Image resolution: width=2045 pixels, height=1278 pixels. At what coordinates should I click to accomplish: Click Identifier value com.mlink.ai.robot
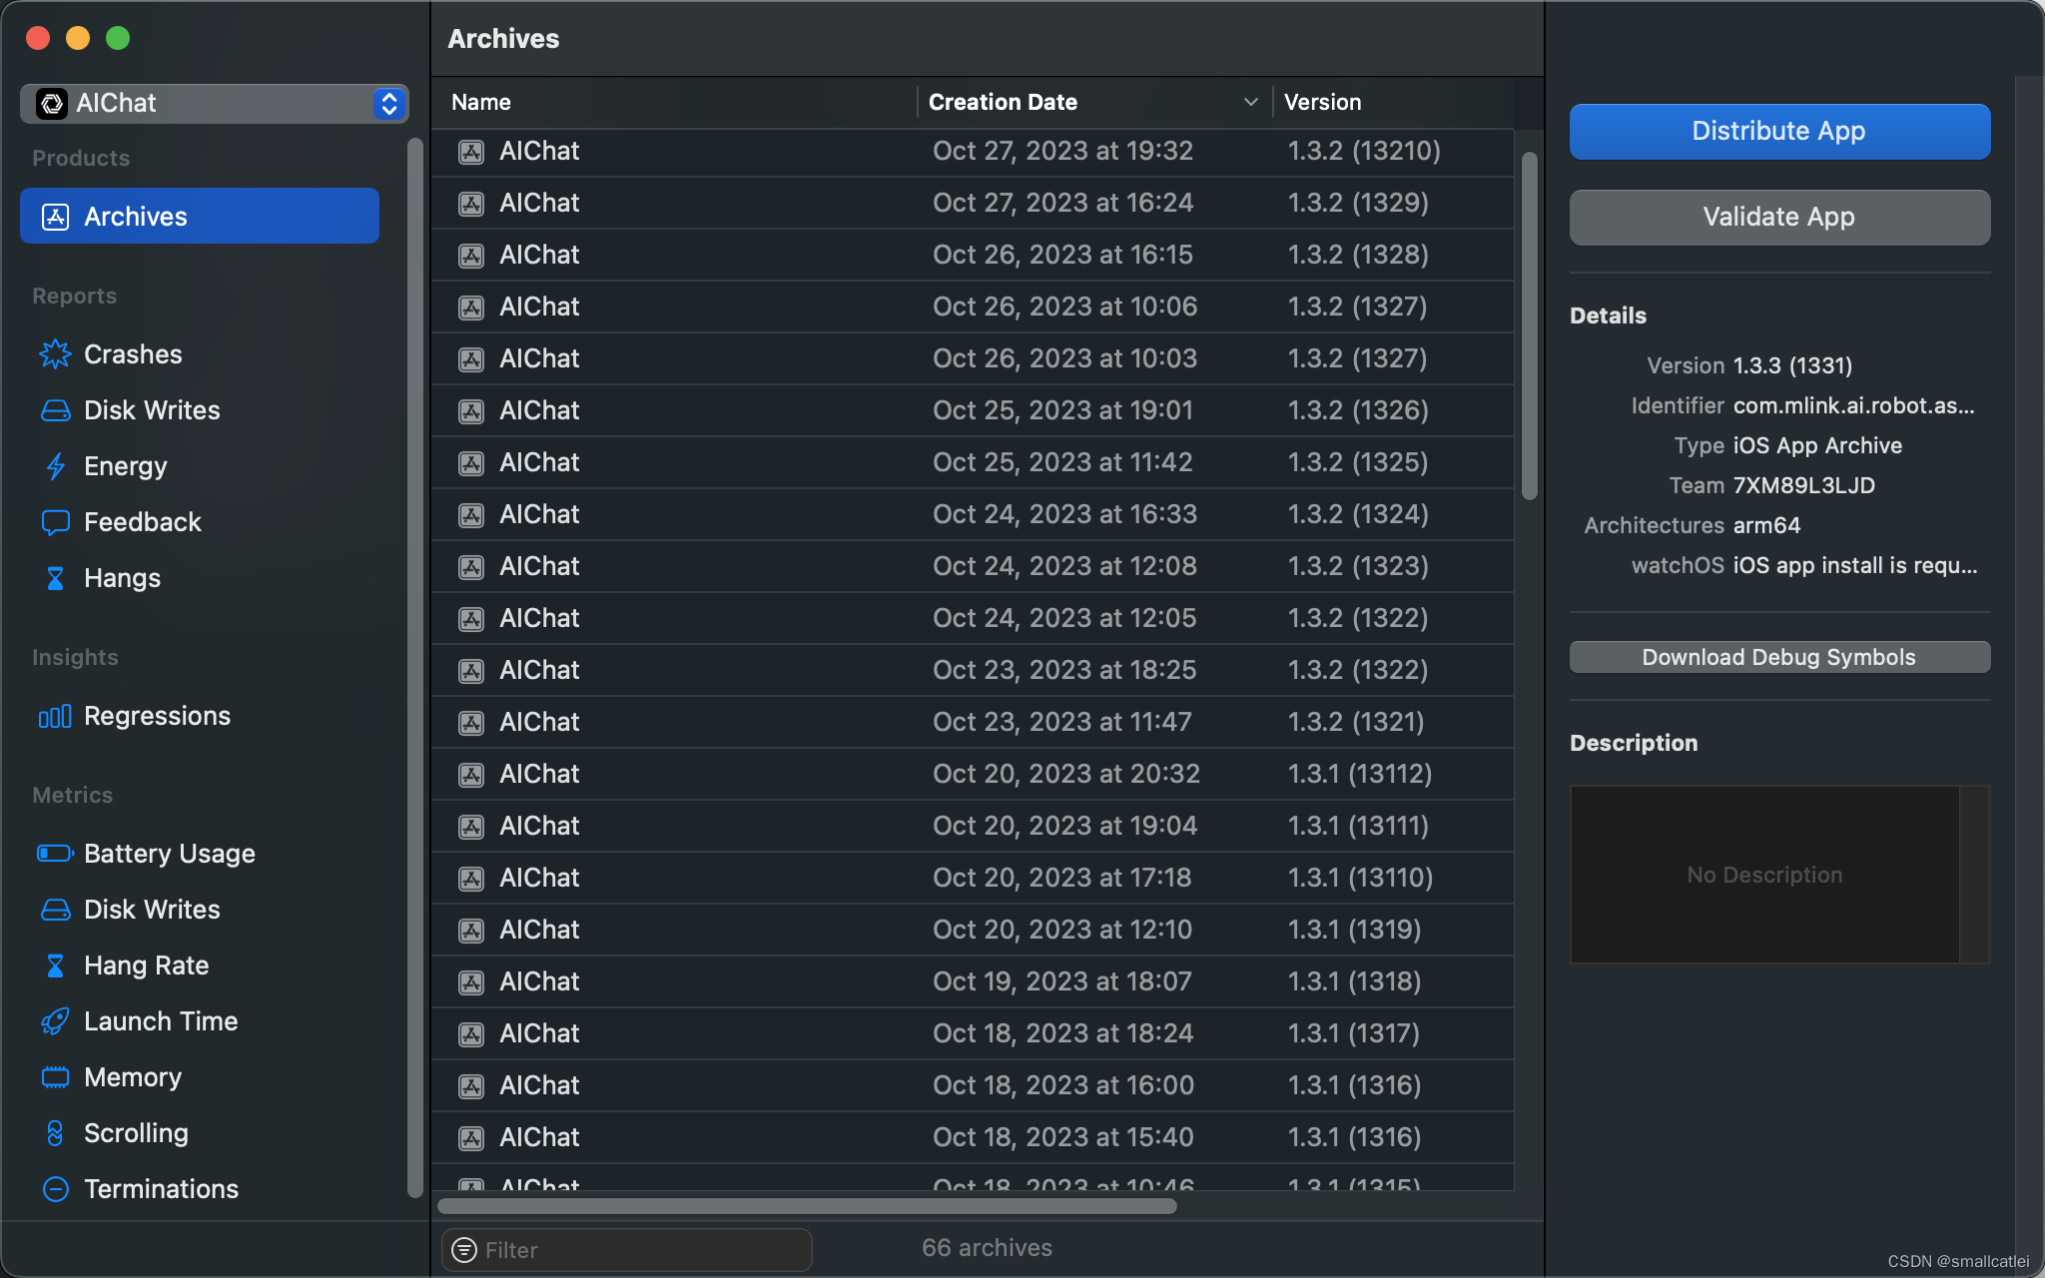[x=1854, y=405]
